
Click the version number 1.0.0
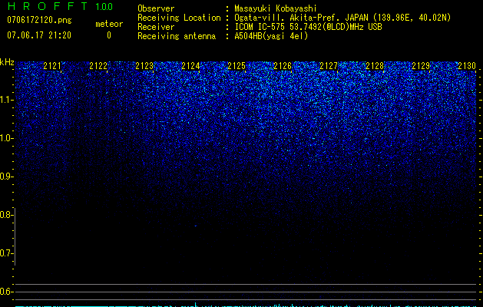pos(104,6)
